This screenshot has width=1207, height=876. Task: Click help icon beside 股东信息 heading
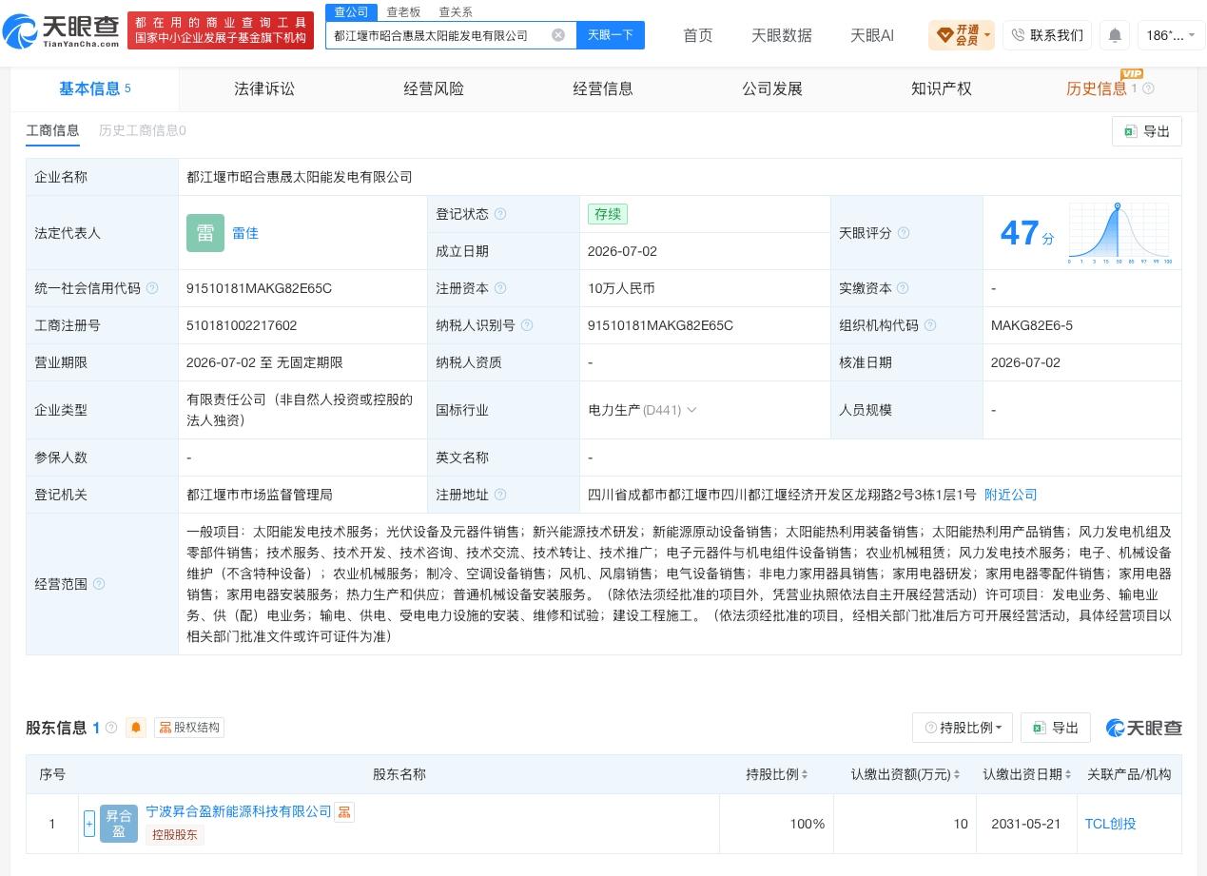111,728
